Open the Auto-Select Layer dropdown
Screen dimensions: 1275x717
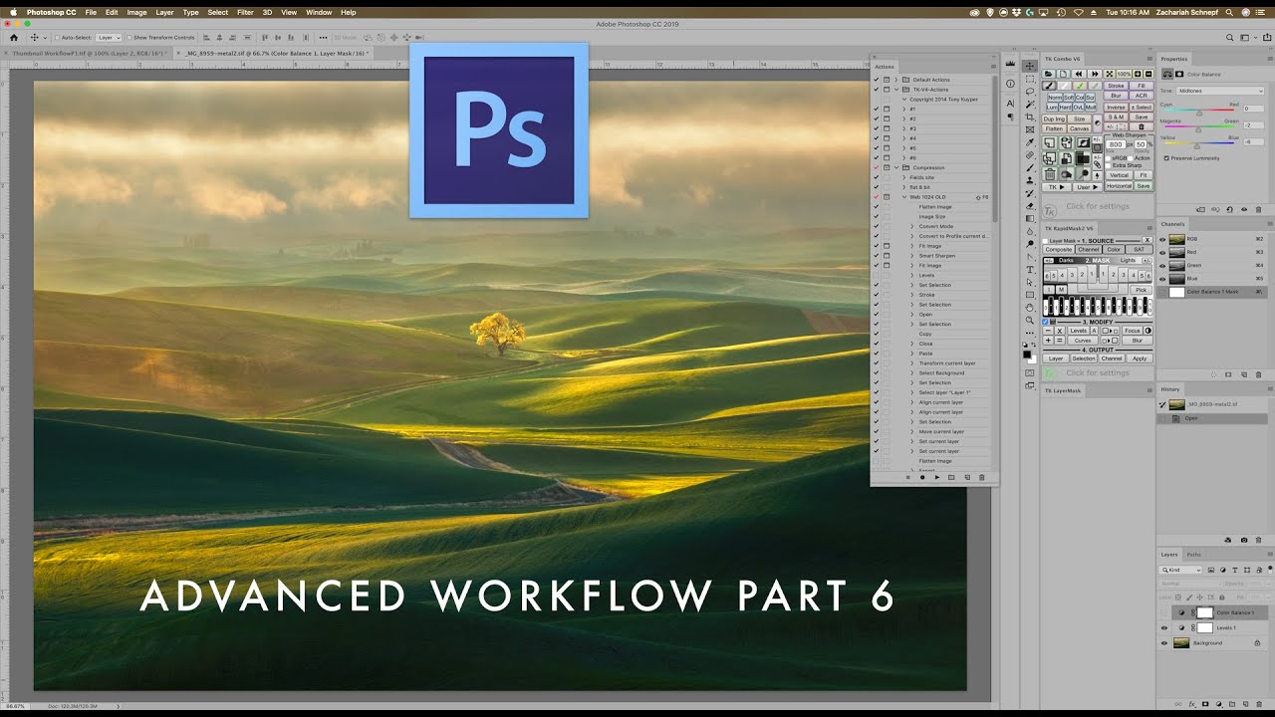[109, 37]
